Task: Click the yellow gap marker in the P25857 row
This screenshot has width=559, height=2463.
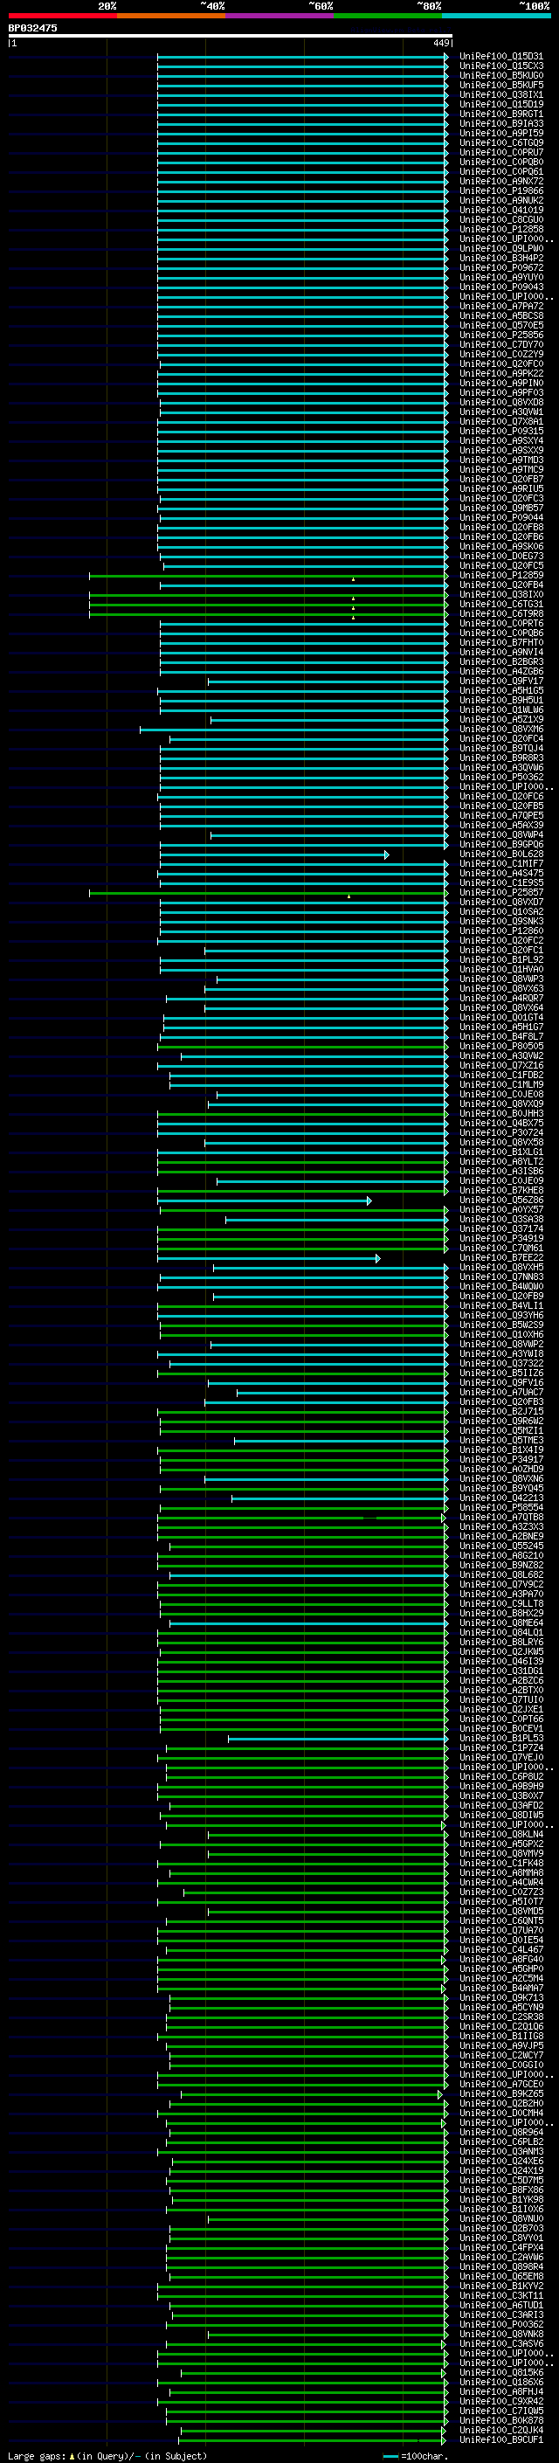Action: coord(349,896)
